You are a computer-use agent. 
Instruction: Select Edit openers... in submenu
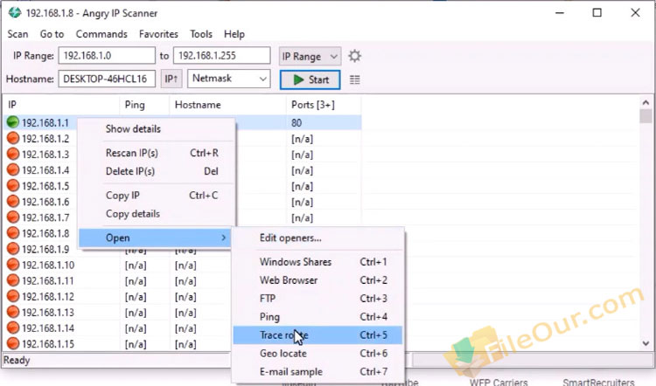318,238
